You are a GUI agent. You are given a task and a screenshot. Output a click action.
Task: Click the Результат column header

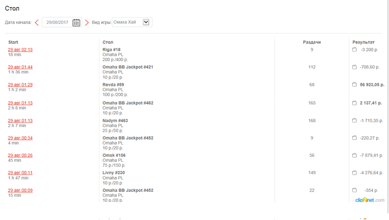coord(363,42)
